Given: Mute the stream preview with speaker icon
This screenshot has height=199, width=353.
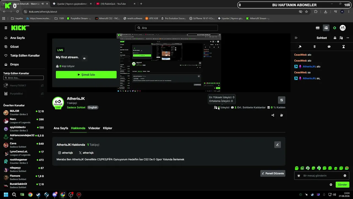Looking at the screenshot, I should click(x=85, y=58).
